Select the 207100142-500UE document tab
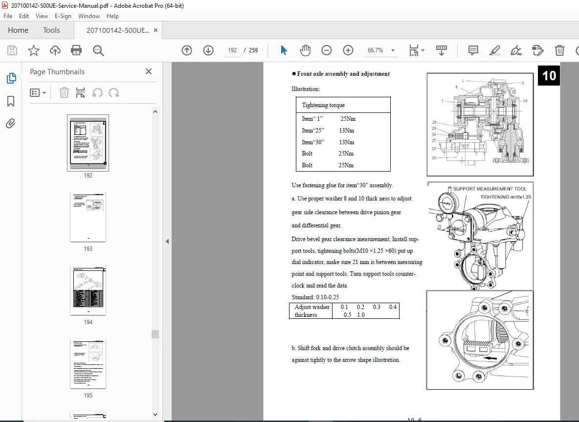The image size is (579, 422). coord(118,30)
